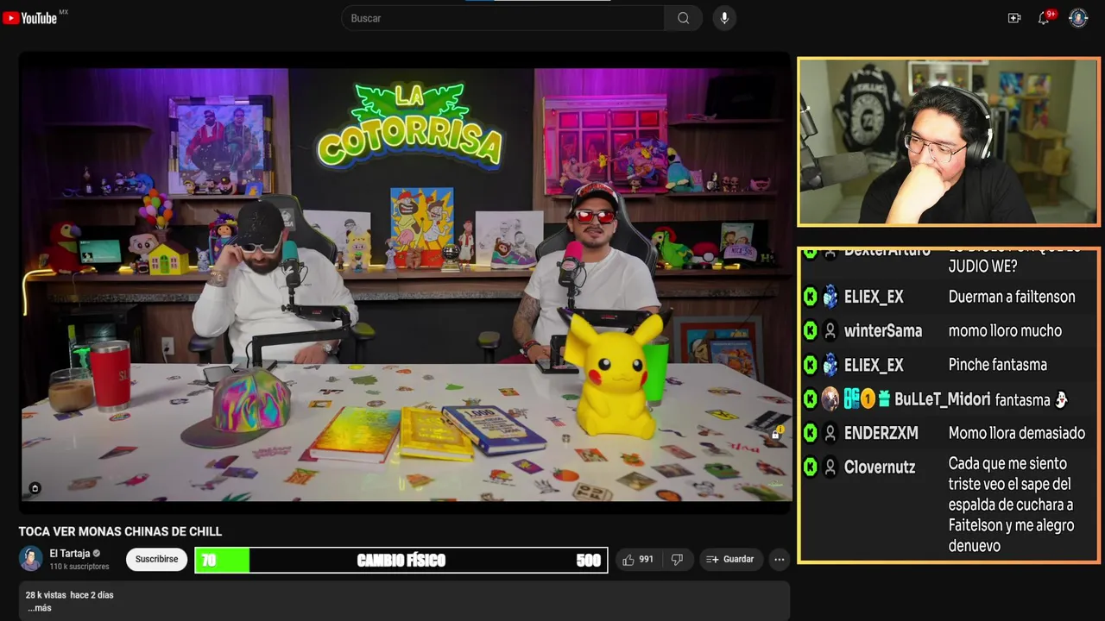Click the video player frame
The height and width of the screenshot is (621, 1105).
tap(405, 283)
